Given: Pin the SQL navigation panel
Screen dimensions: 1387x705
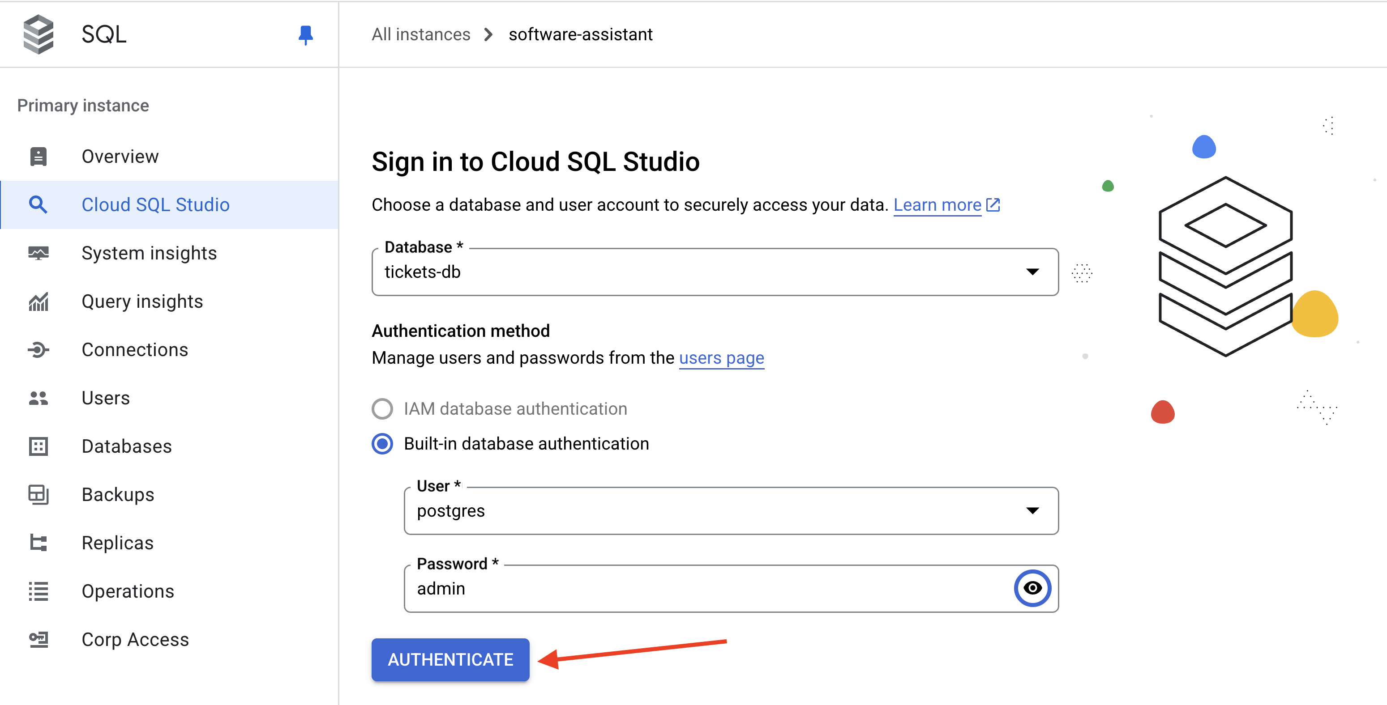Looking at the screenshot, I should click(x=305, y=34).
